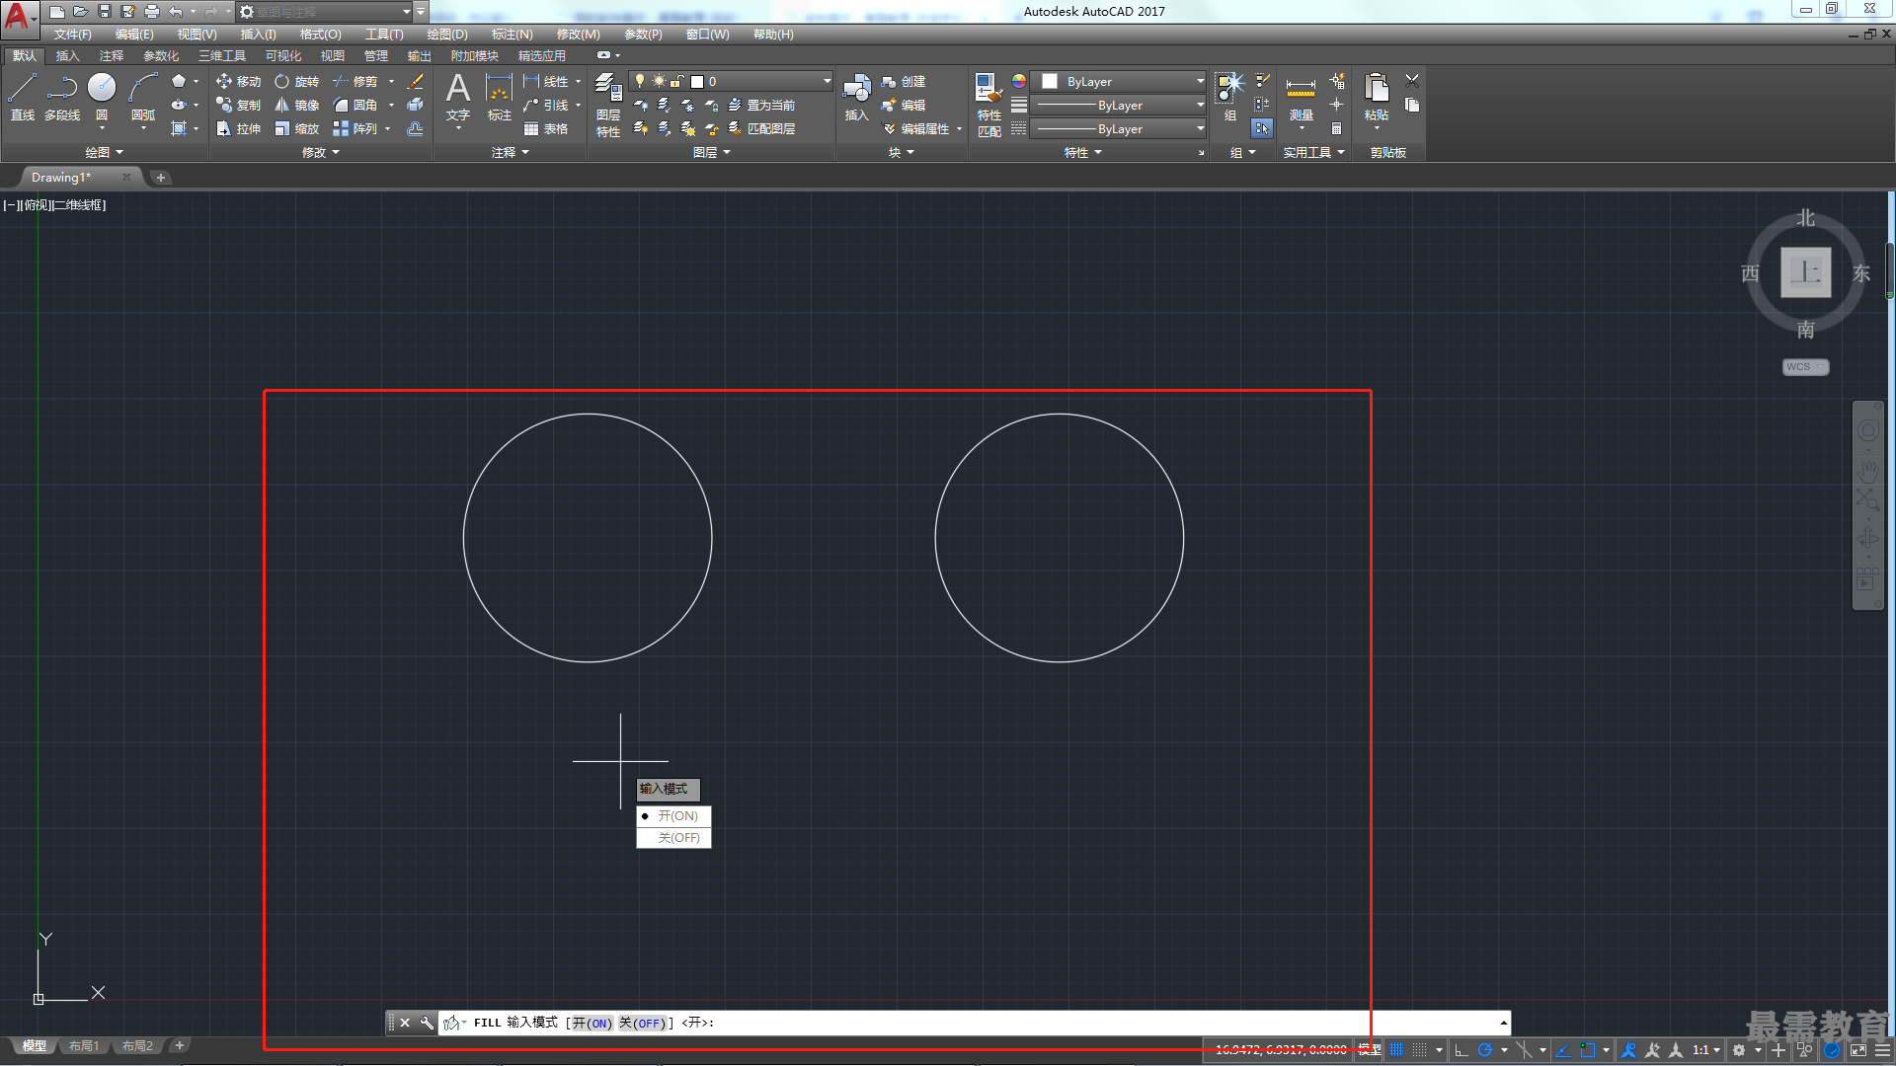Click the white layer 0 color swatch

tap(697, 82)
